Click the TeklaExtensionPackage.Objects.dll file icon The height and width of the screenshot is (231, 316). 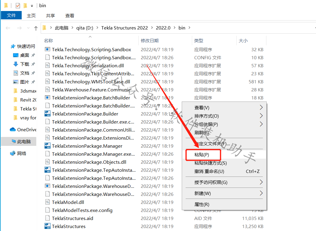(47, 162)
